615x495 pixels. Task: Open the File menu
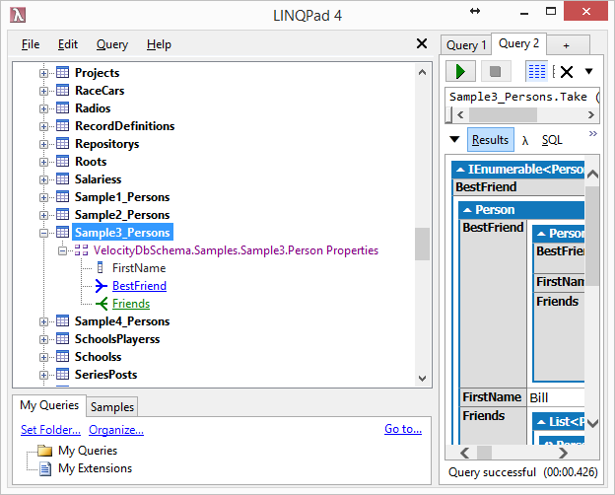tap(31, 44)
